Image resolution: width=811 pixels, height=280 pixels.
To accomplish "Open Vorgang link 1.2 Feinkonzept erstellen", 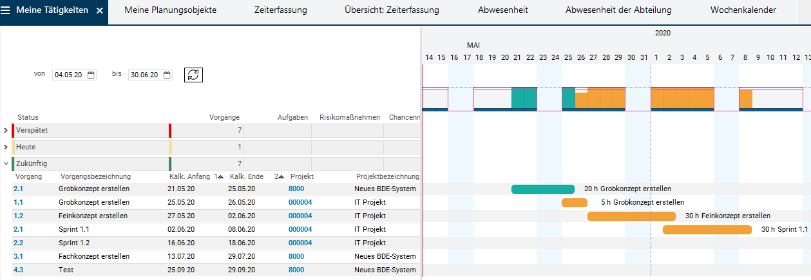I will (18, 216).
